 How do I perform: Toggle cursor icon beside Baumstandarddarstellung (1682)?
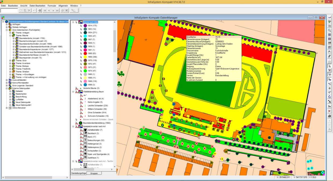76,123
